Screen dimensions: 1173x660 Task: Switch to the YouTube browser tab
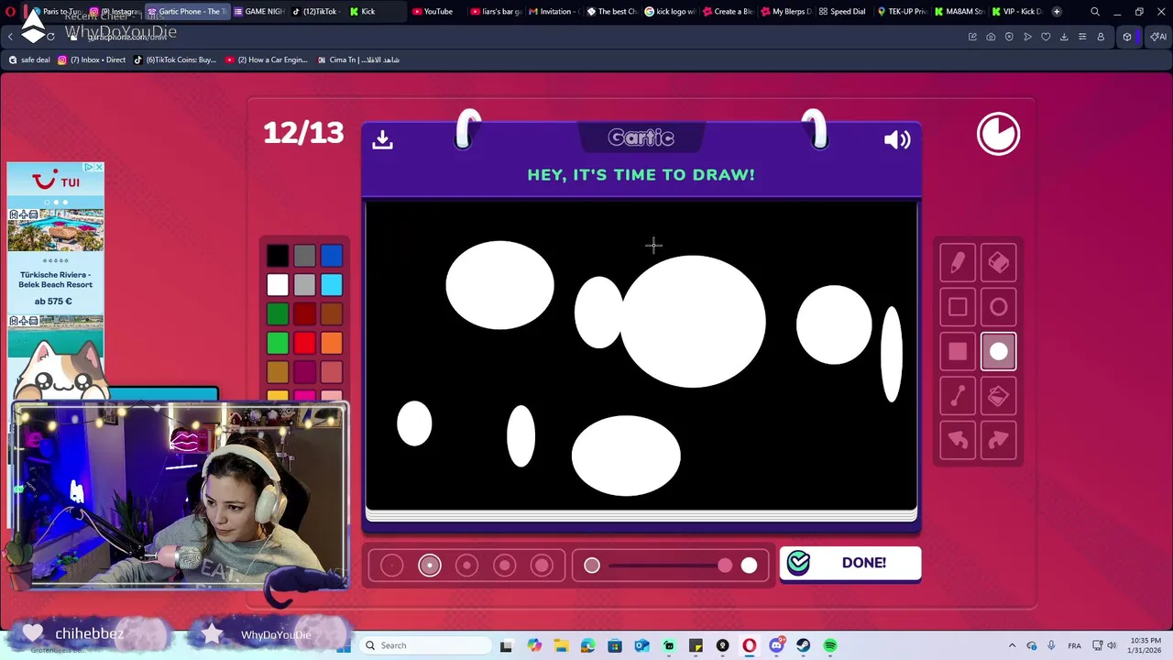click(433, 11)
